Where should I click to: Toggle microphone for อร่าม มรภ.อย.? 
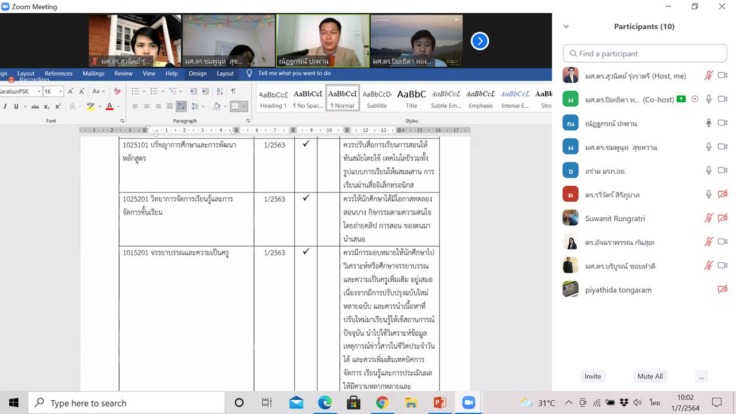point(709,171)
